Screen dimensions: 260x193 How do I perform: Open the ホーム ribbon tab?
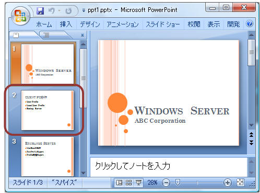click(44, 24)
